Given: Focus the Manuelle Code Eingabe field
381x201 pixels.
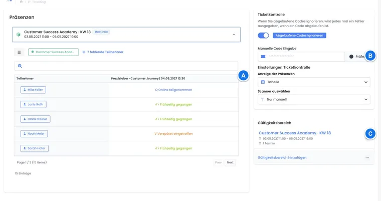Looking at the screenshot, I should tap(301, 56).
